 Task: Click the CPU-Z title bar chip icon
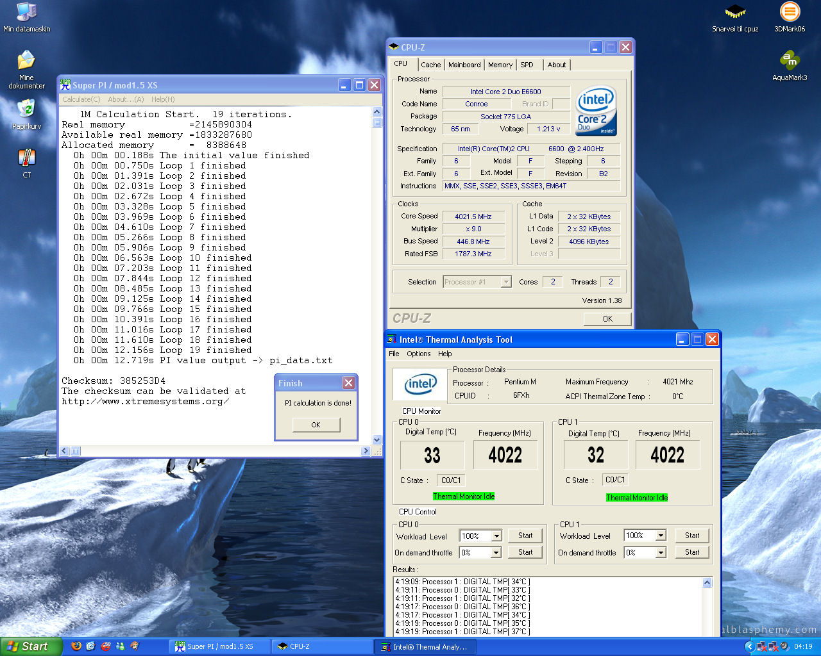tap(394, 47)
